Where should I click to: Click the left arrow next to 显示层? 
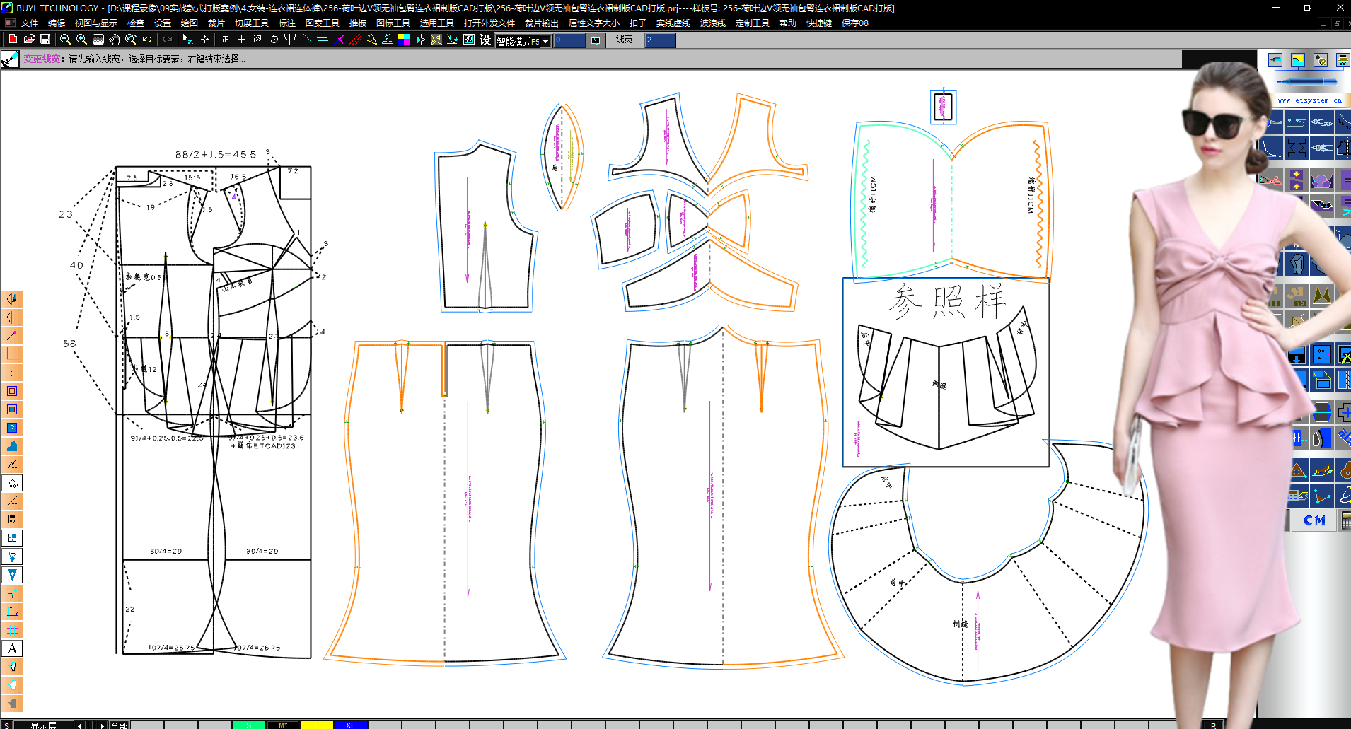pyautogui.click(x=79, y=725)
